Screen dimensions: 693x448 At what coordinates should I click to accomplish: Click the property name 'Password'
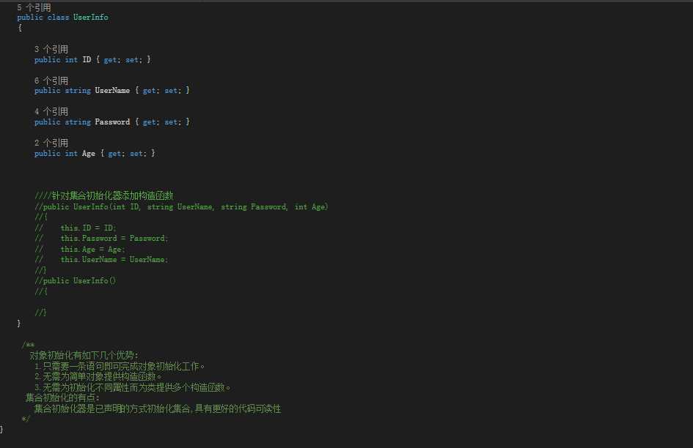coord(112,122)
